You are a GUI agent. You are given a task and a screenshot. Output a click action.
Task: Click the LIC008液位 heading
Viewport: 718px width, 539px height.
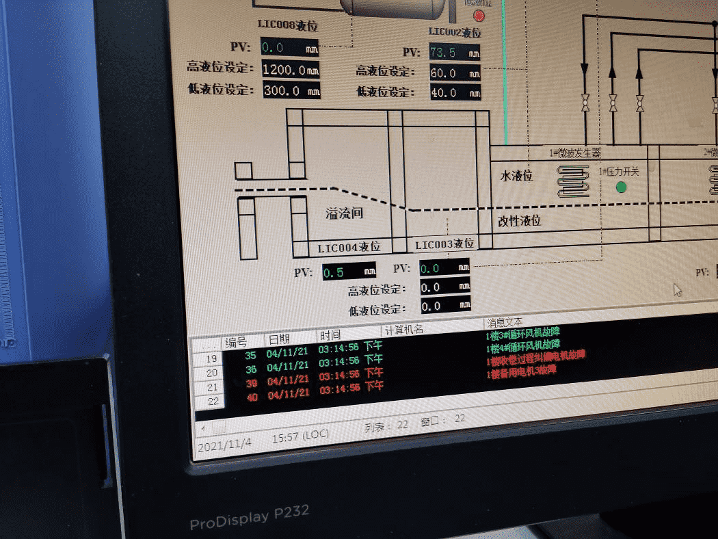point(288,25)
